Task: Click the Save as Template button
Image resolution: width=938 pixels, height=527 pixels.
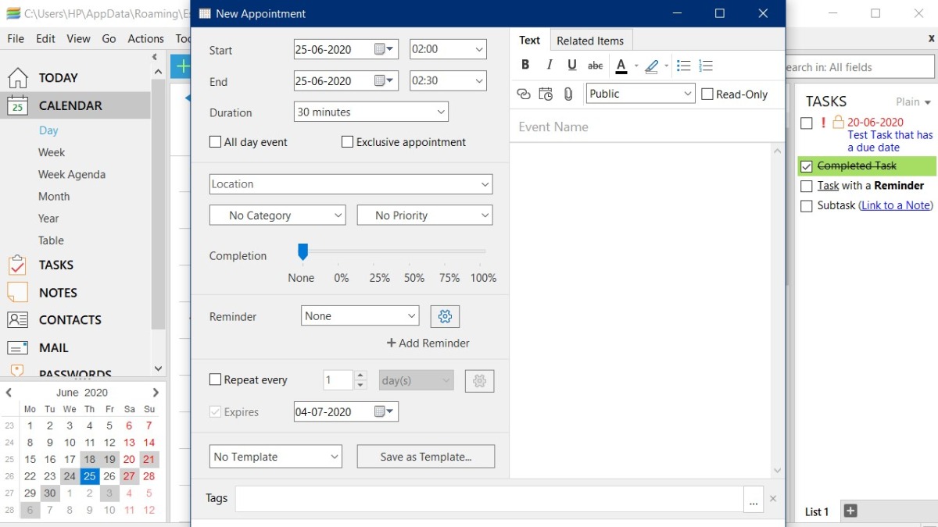Action: pyautogui.click(x=426, y=457)
